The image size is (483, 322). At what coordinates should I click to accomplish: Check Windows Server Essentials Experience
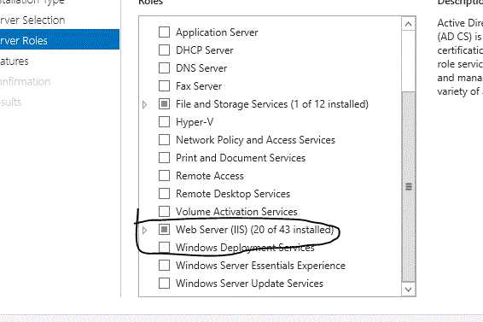pyautogui.click(x=164, y=265)
